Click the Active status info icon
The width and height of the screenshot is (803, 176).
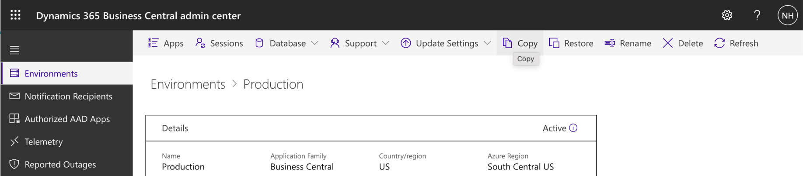point(573,128)
